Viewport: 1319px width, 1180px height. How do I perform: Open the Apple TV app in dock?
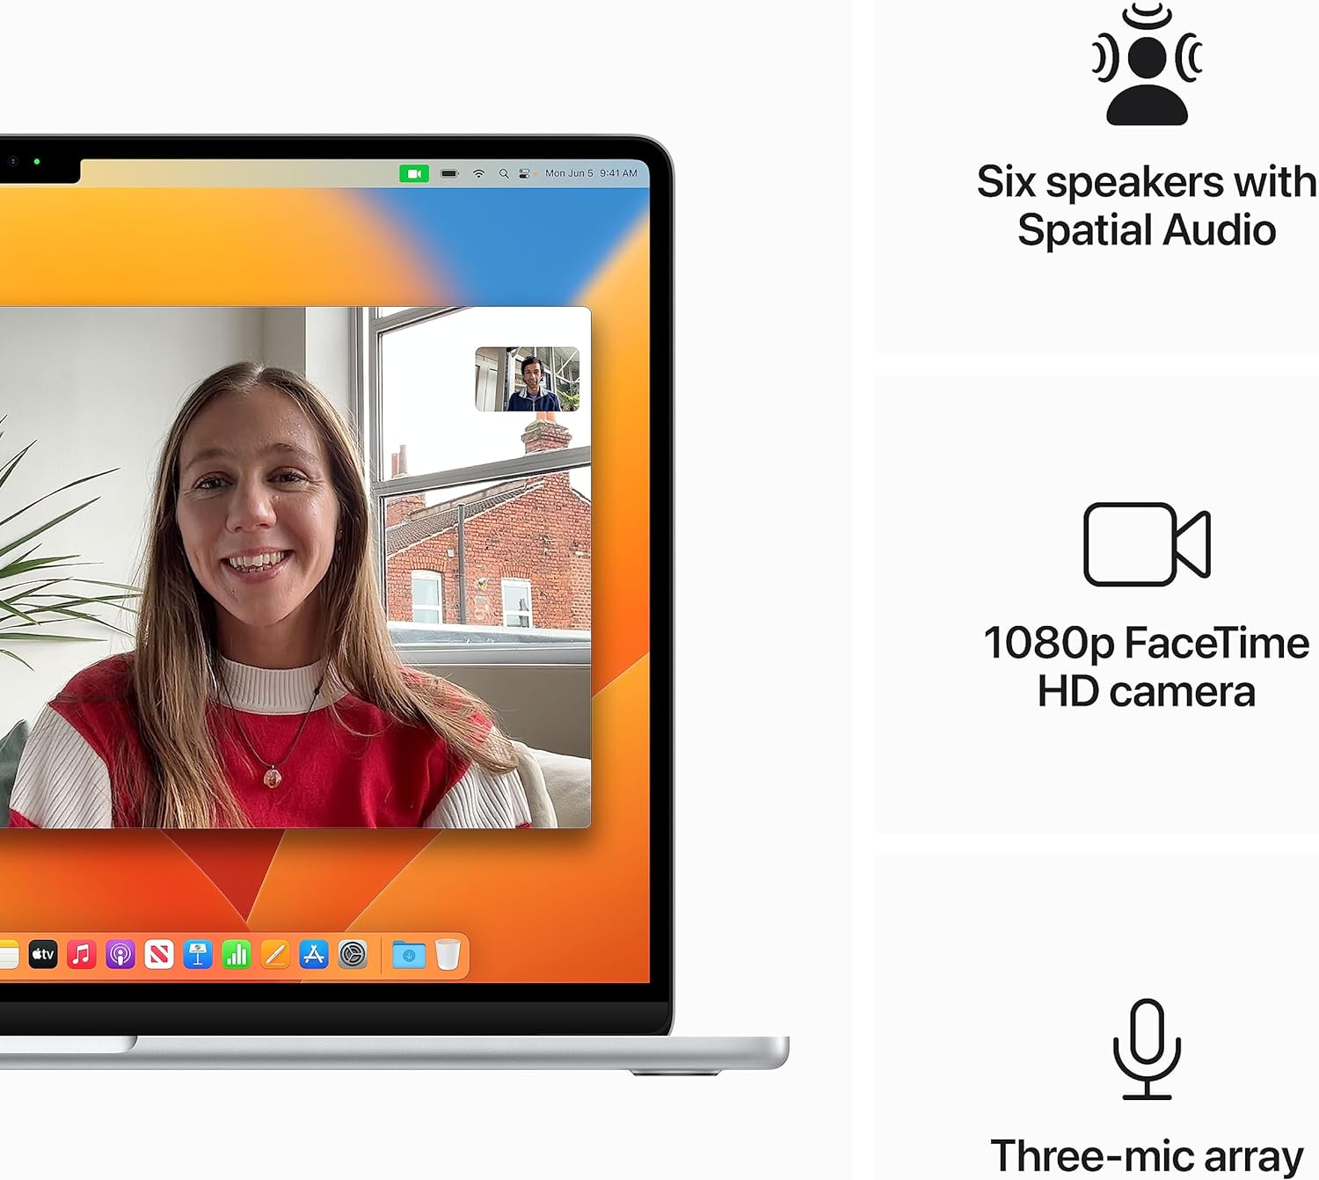[43, 954]
